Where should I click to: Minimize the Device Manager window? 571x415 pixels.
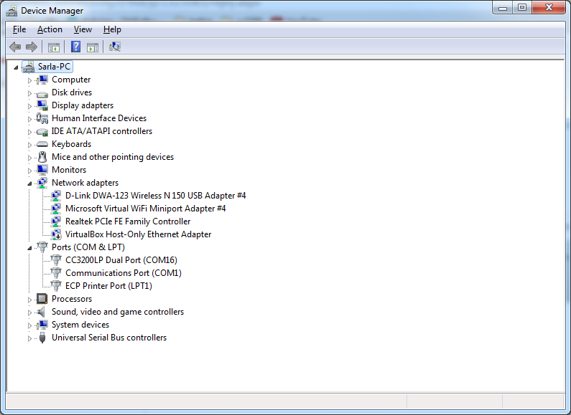503,8
